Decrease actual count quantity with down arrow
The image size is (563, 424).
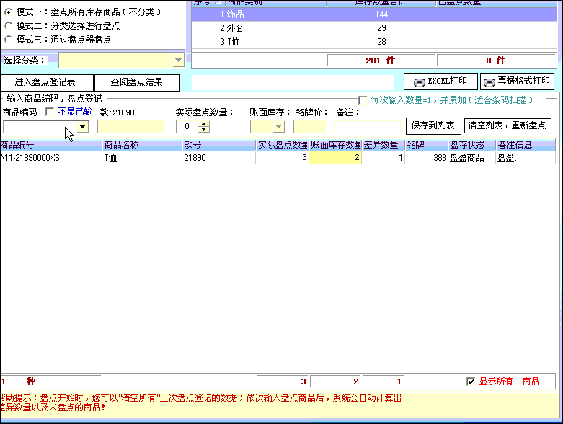point(203,129)
